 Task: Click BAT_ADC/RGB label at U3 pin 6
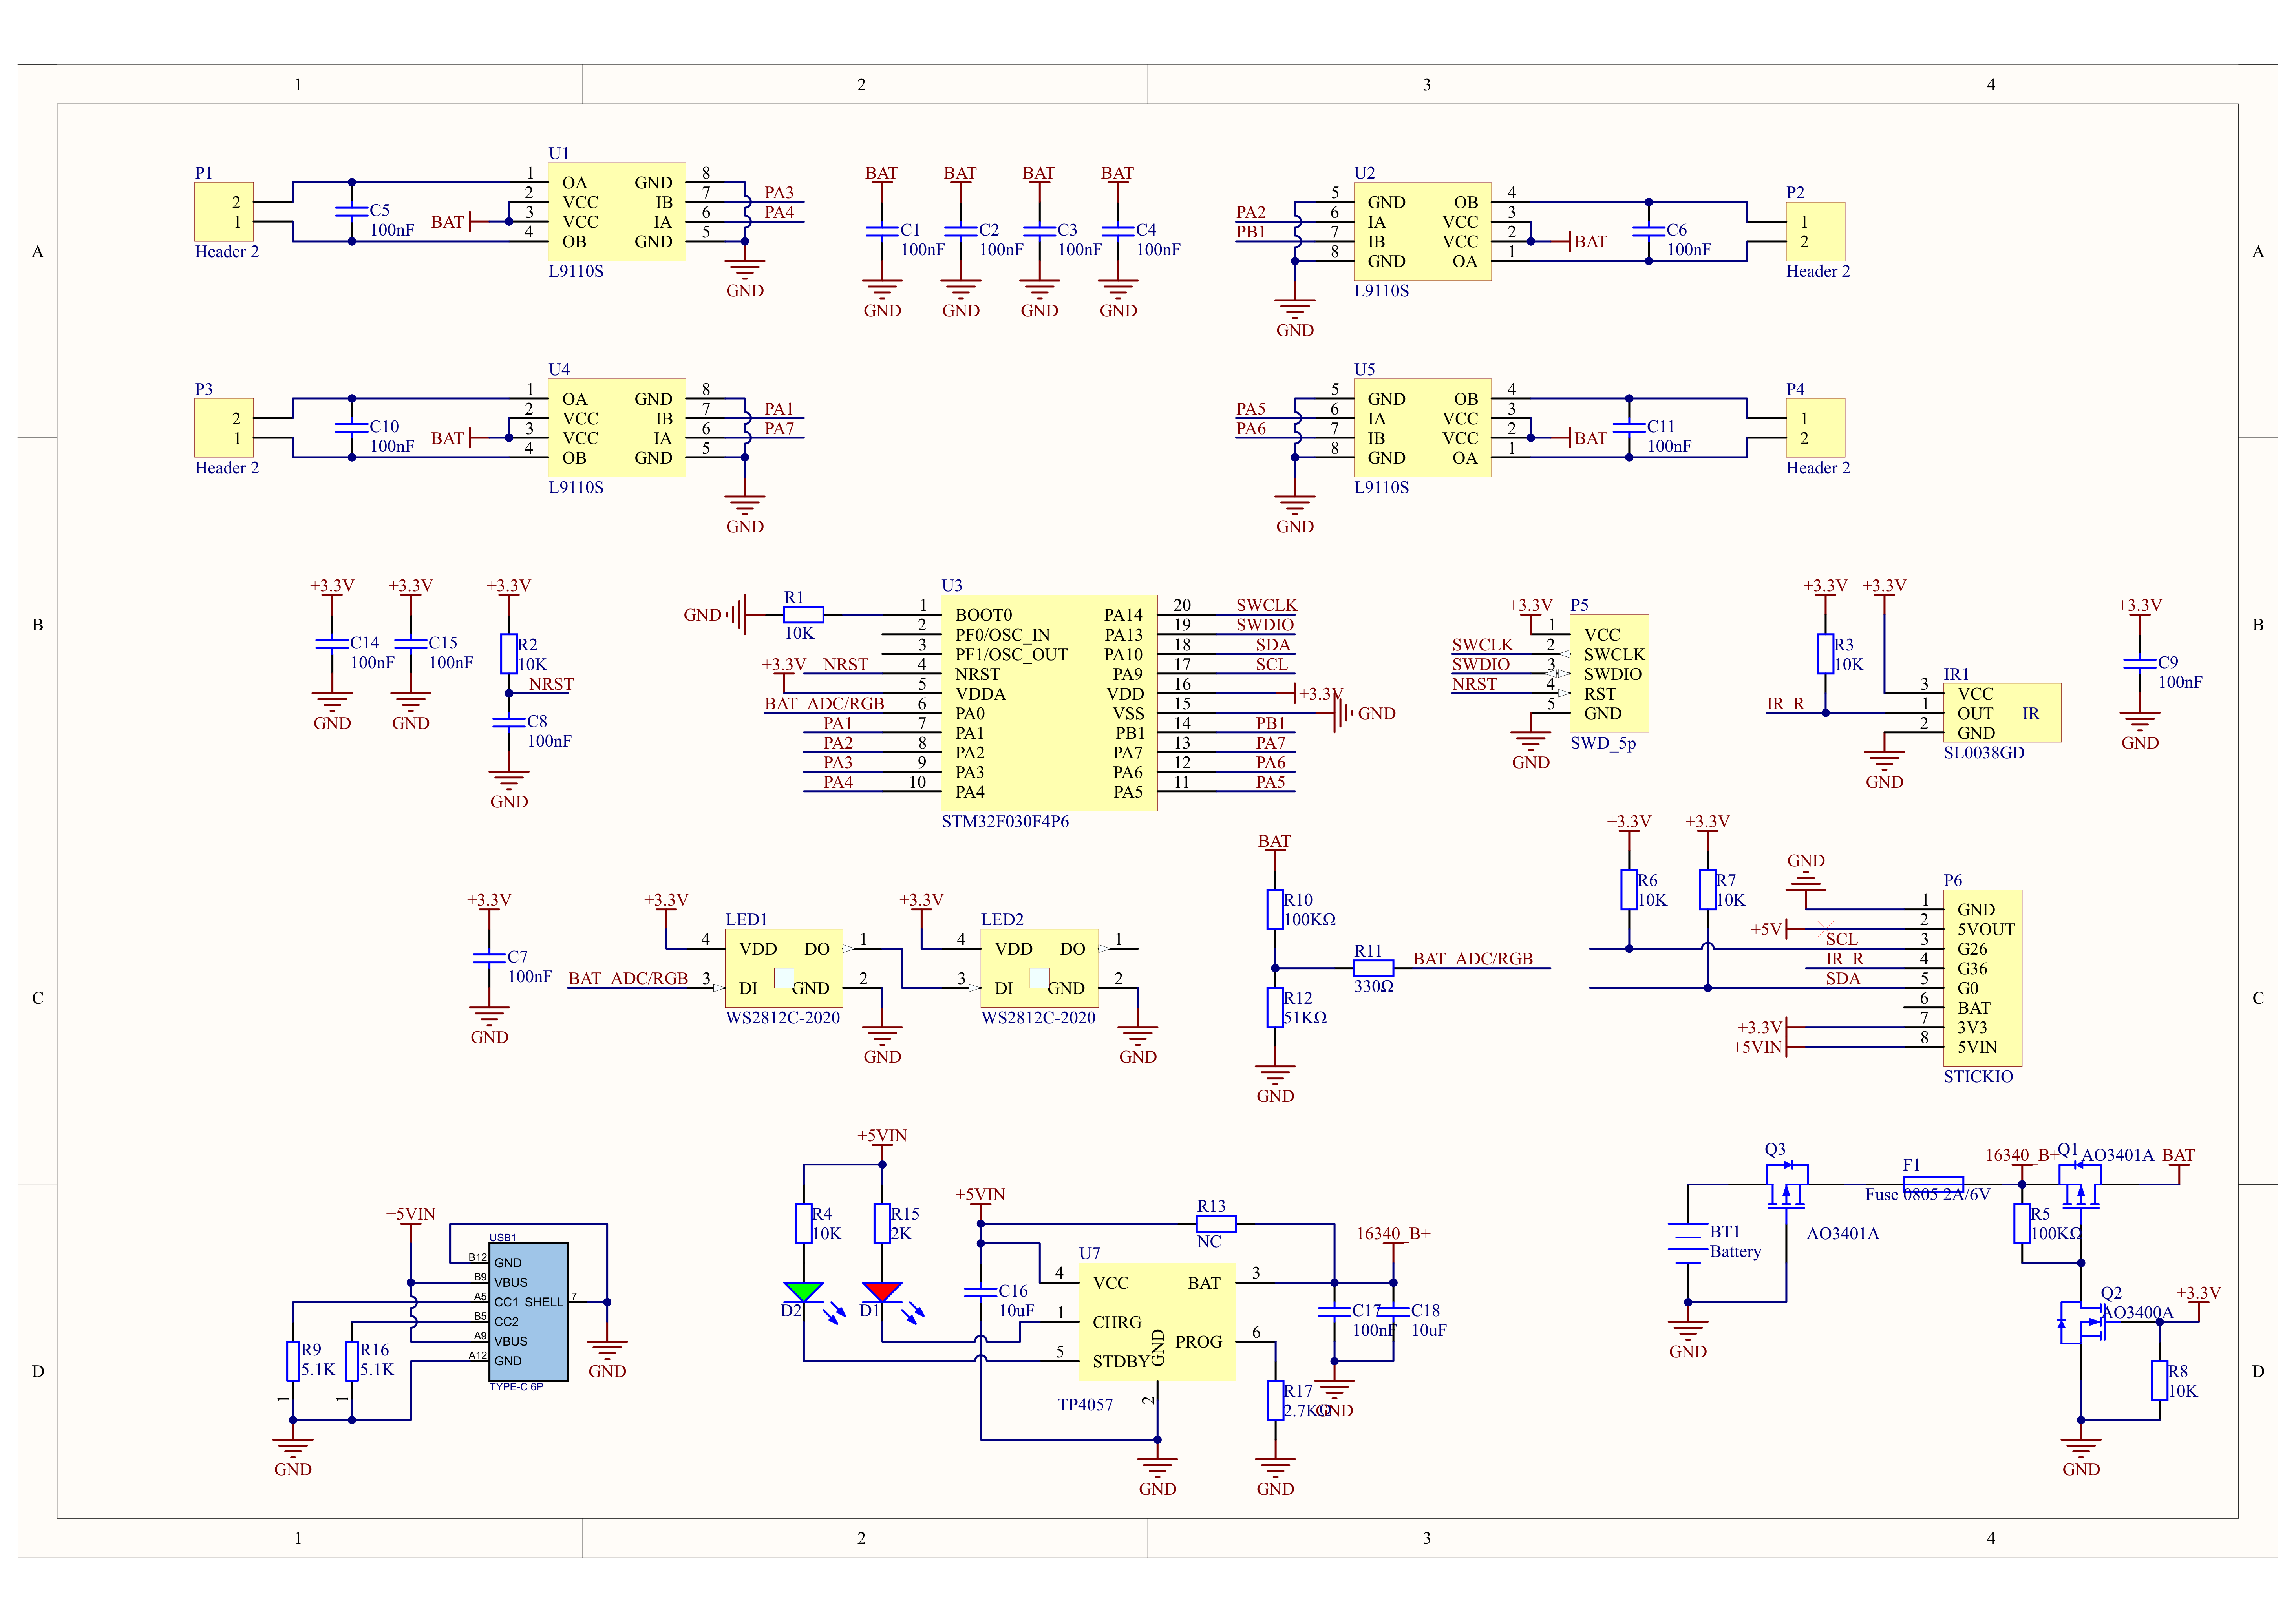pyautogui.click(x=825, y=704)
